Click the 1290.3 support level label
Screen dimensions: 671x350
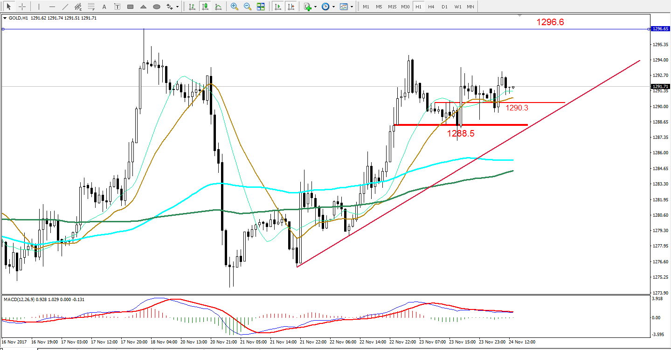pos(517,108)
